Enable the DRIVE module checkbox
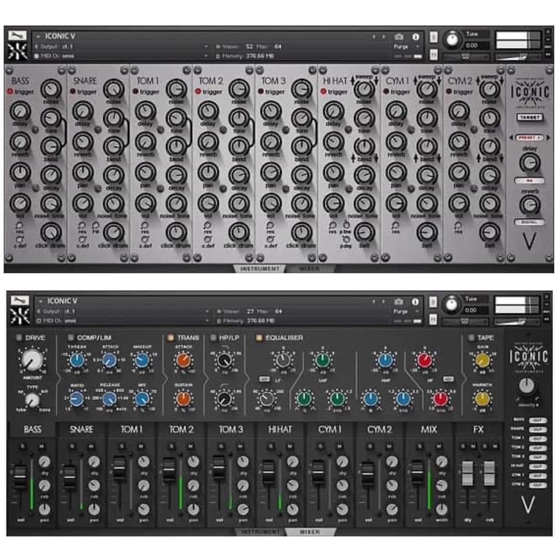 [x=19, y=337]
